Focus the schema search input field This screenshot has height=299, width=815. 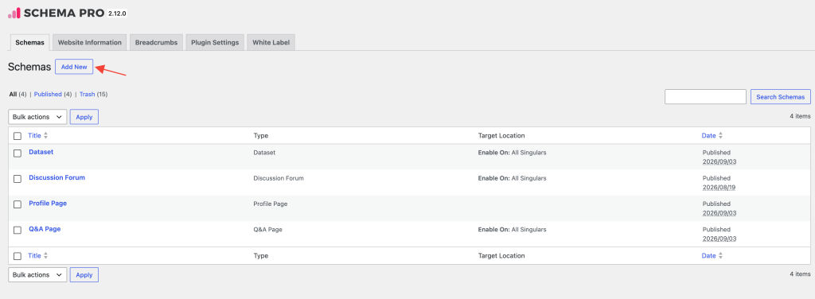pyautogui.click(x=705, y=96)
